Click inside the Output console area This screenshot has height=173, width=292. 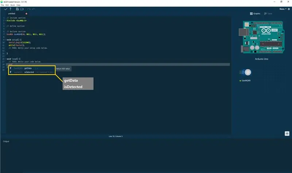pyautogui.click(x=146, y=157)
